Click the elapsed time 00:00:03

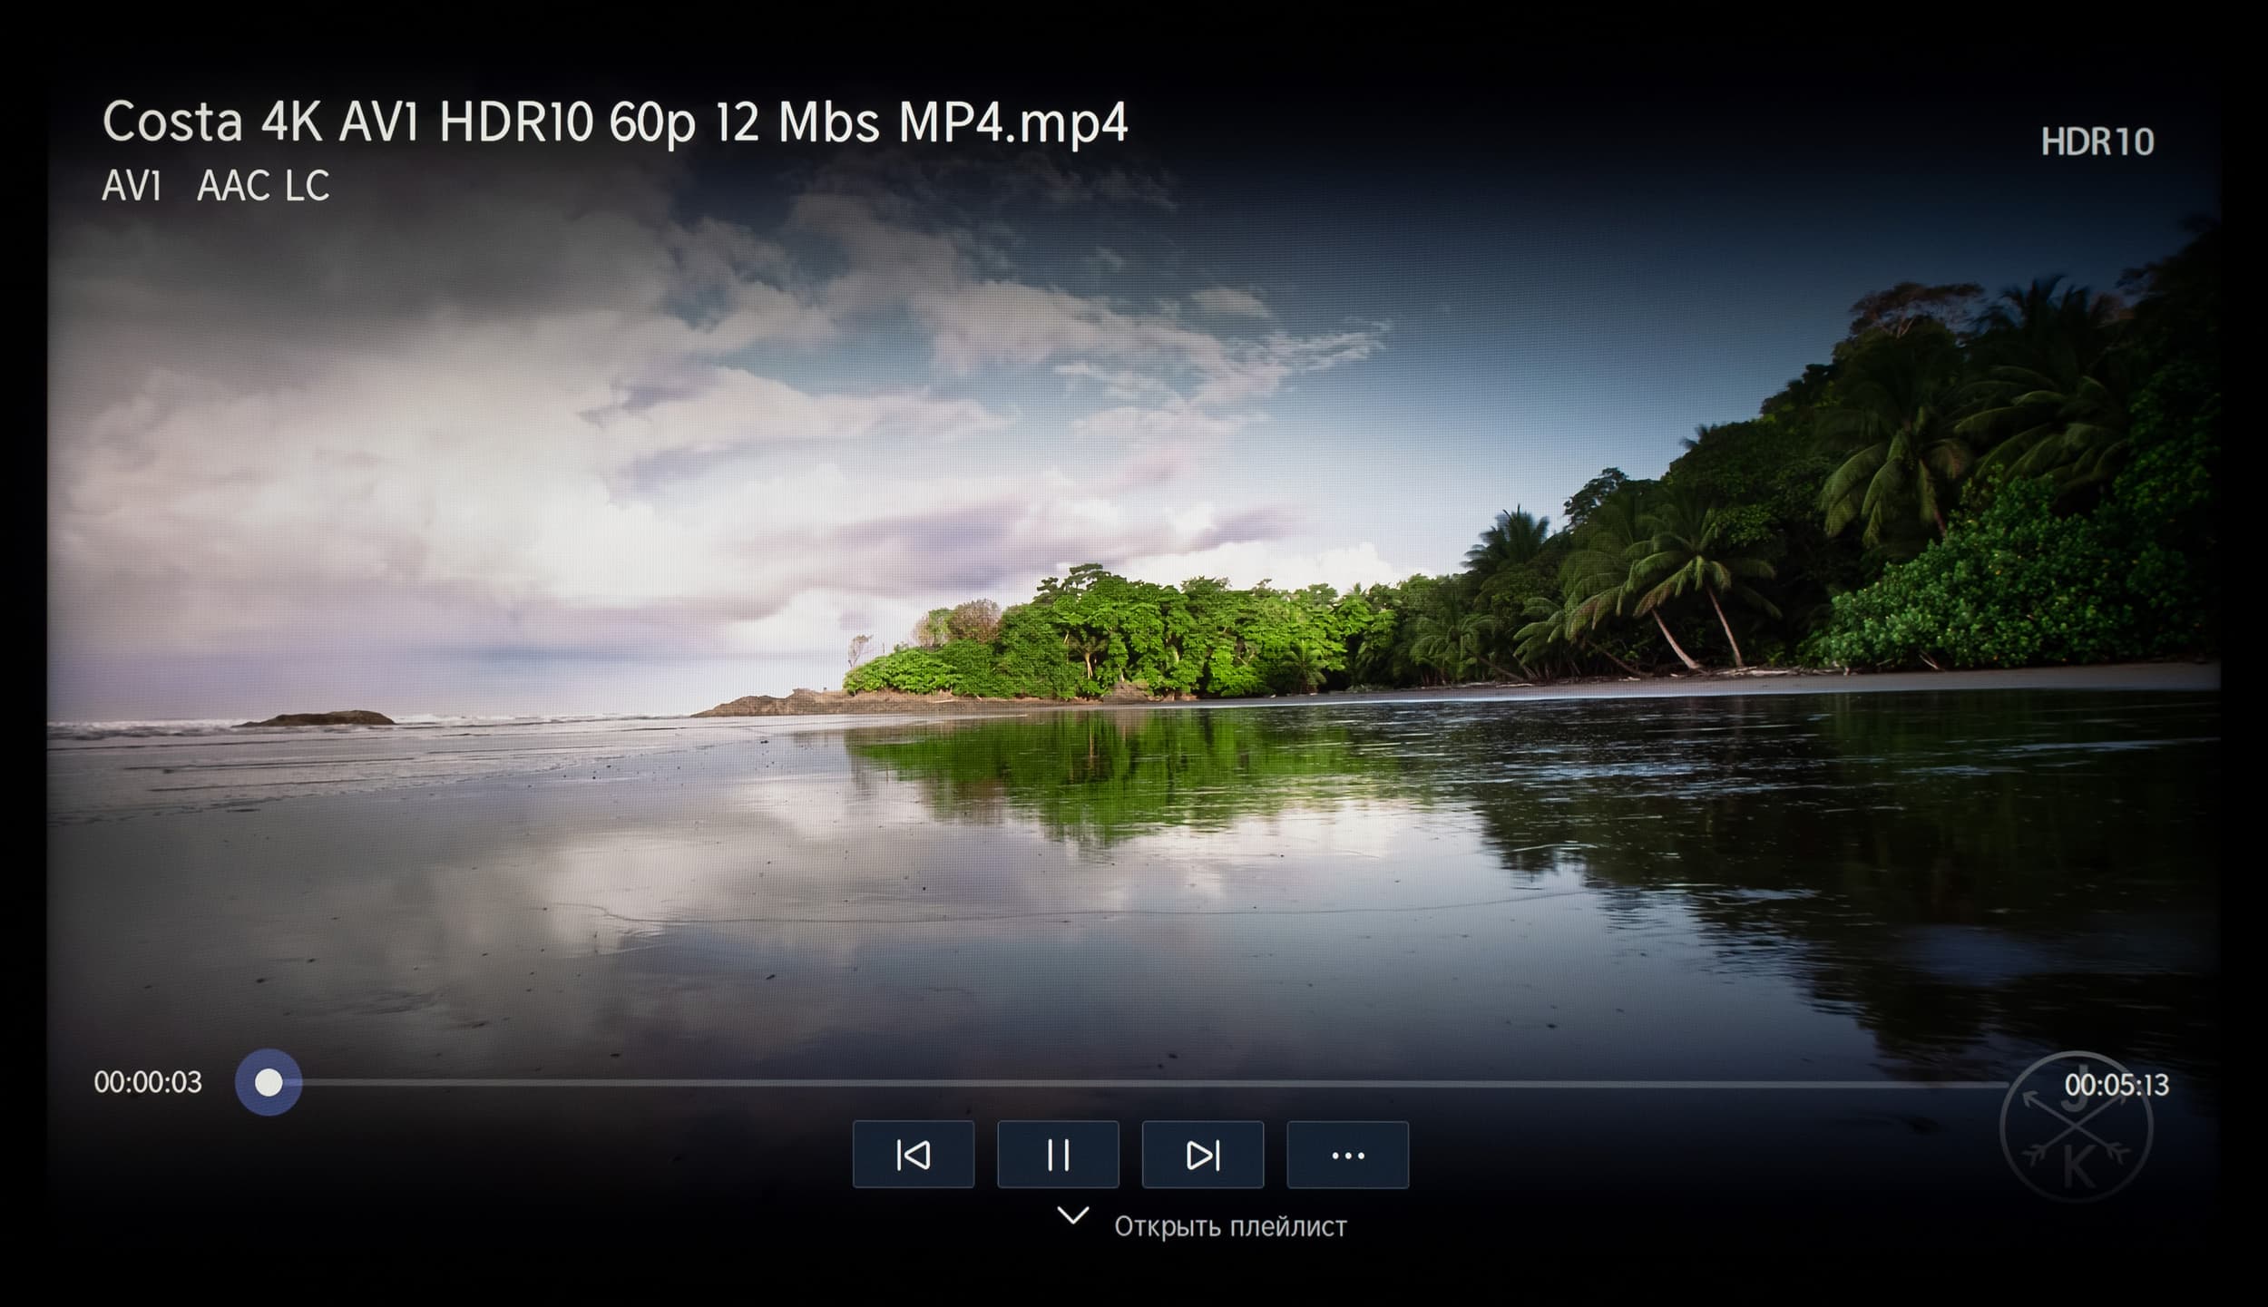[x=148, y=1082]
